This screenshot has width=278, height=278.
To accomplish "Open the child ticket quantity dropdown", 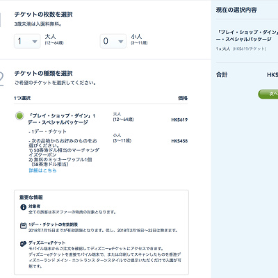I will [113, 41].
